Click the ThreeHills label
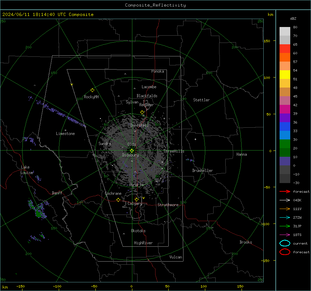 pos(174,151)
